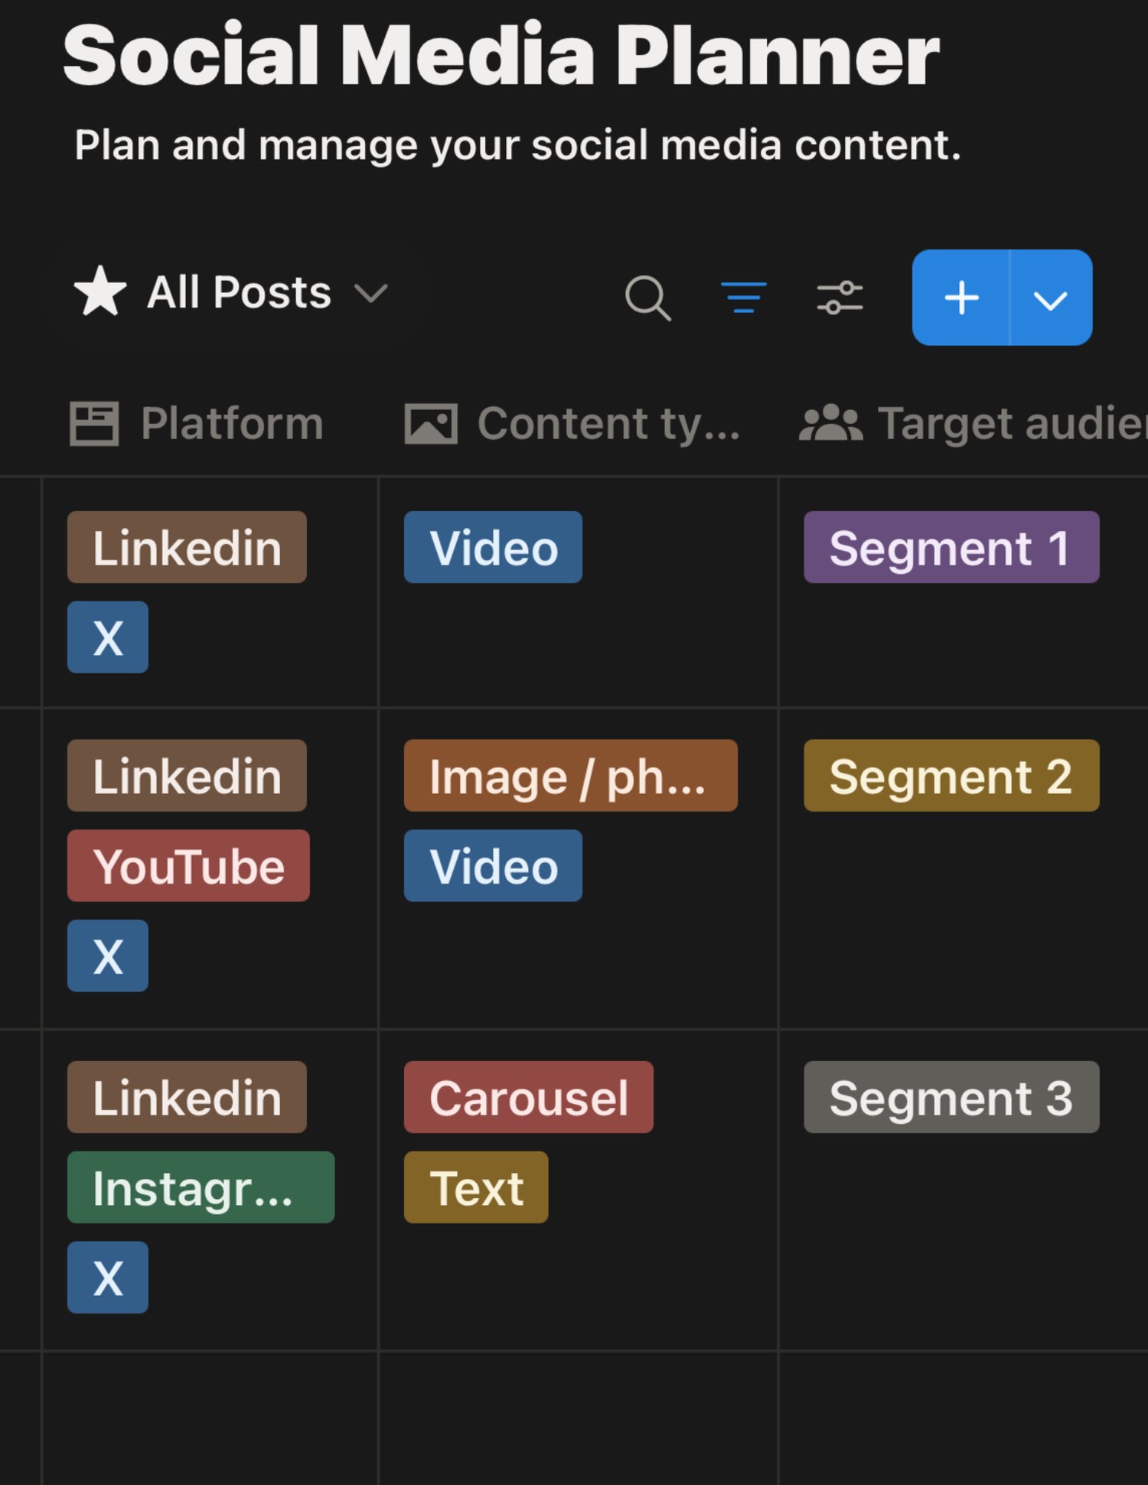Click the page description text
1148x1485 pixels.
[517, 145]
